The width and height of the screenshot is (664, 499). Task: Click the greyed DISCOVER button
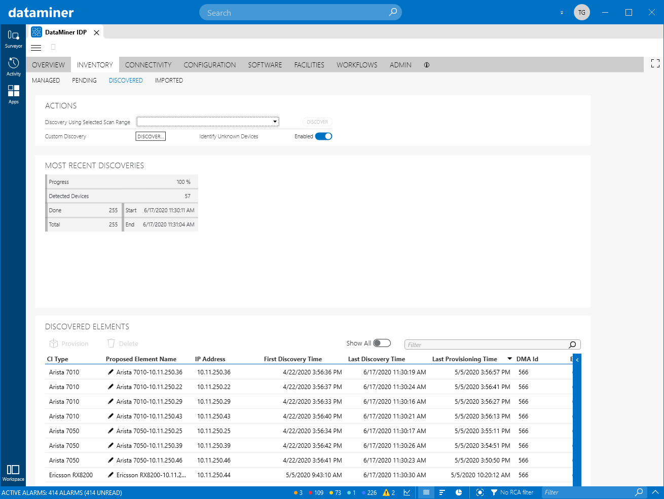[317, 122]
